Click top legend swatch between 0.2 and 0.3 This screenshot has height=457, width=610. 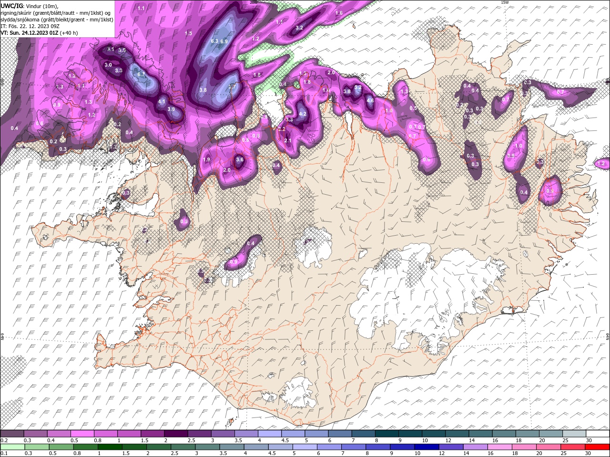click(x=12, y=434)
